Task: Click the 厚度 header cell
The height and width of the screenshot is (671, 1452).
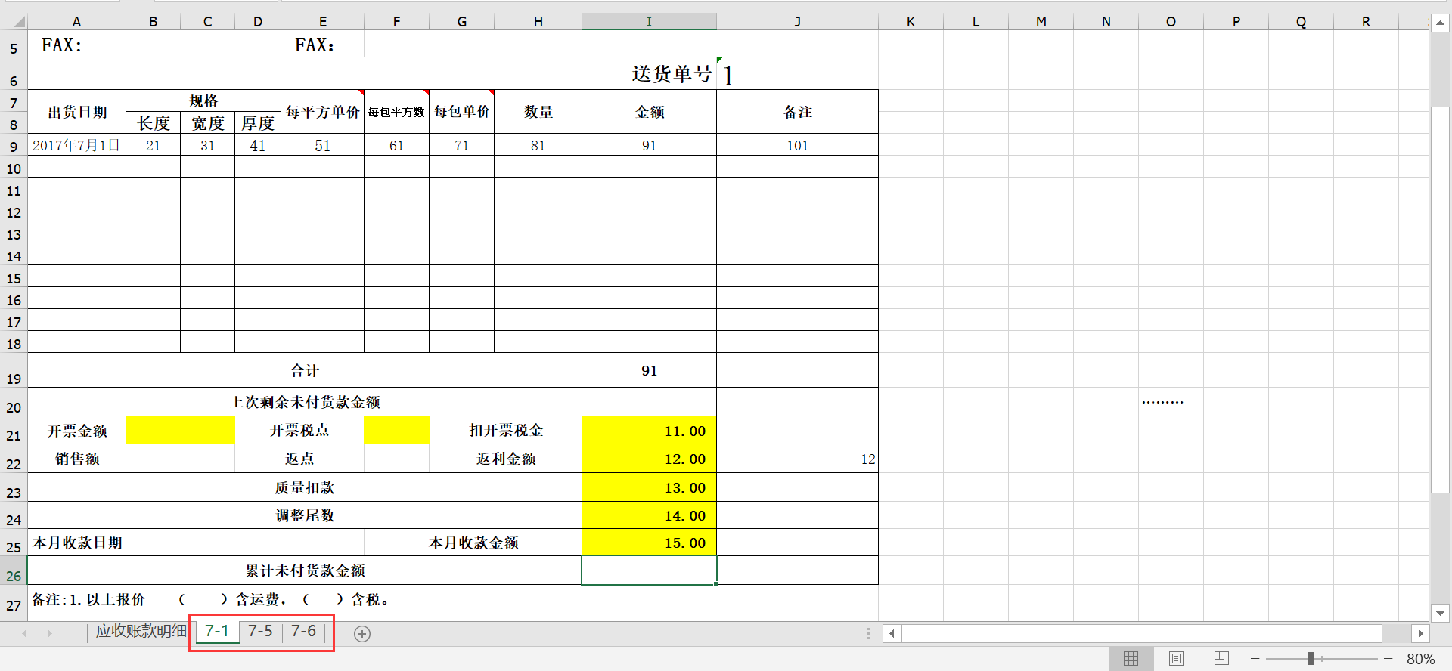Action: [x=258, y=123]
